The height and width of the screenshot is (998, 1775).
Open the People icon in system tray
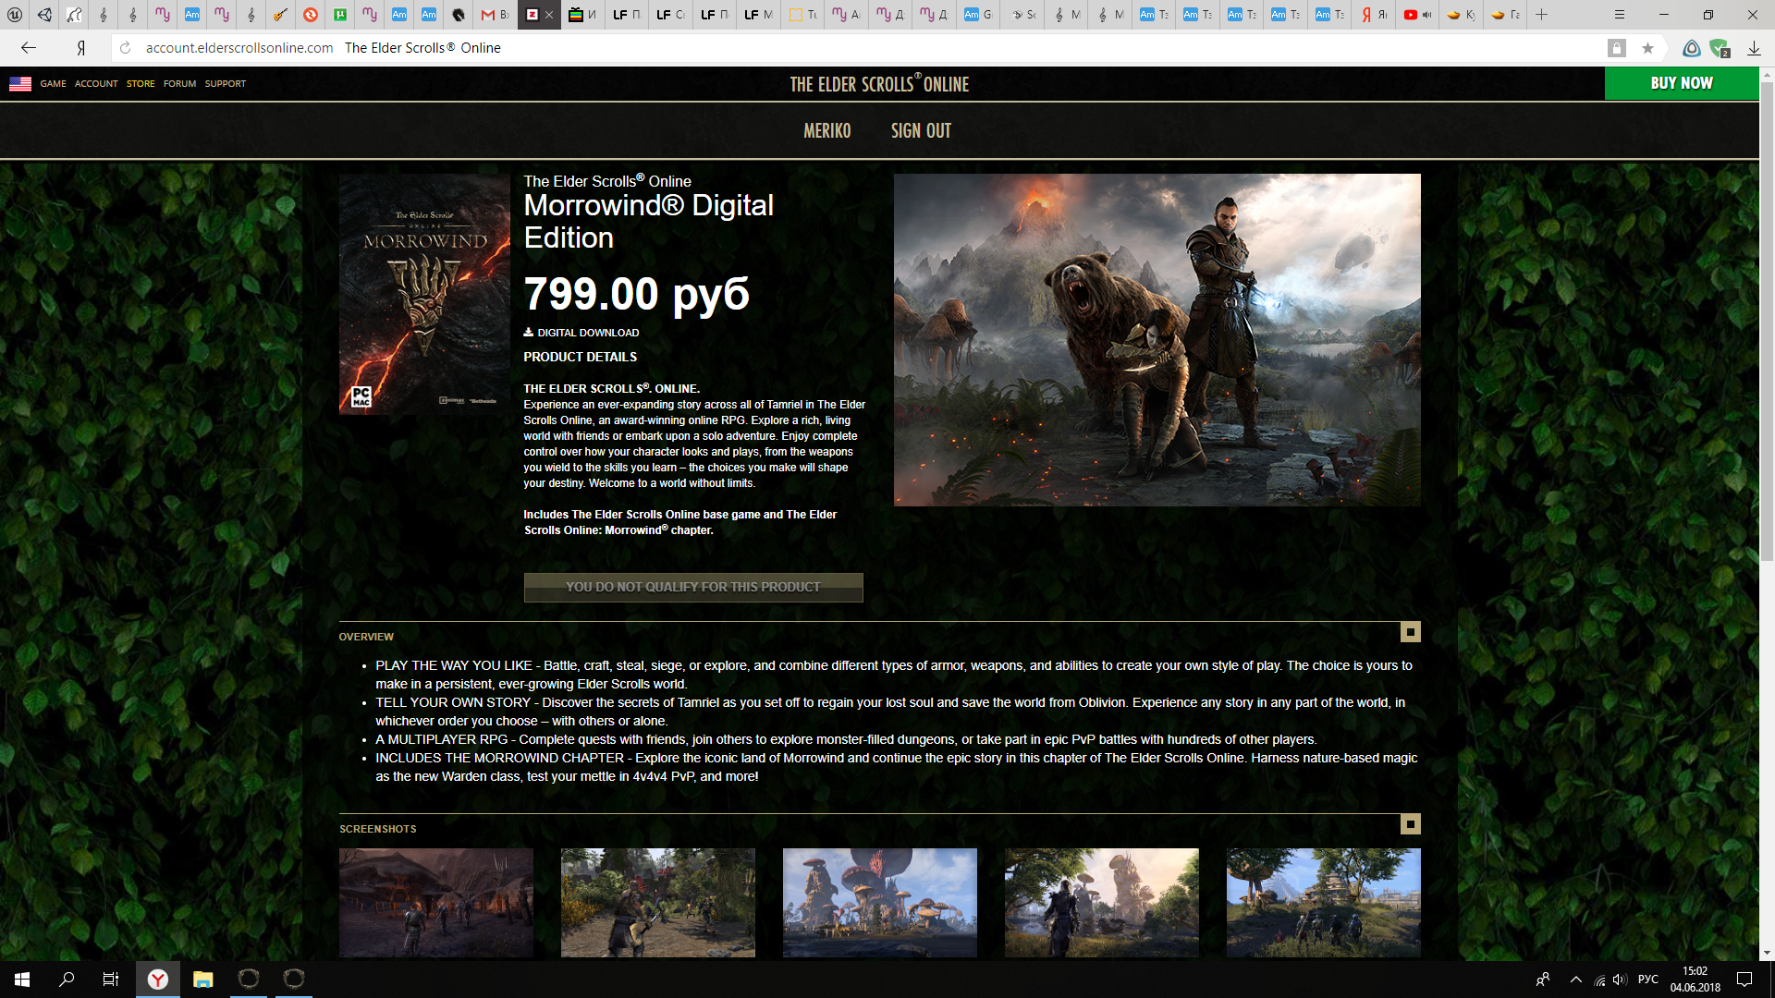pos(1542,980)
